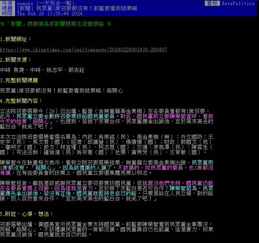This screenshot has height=243, width=259.
Task: Click magenta text 今天的結果「超開心」
Action: pos(26,121)
